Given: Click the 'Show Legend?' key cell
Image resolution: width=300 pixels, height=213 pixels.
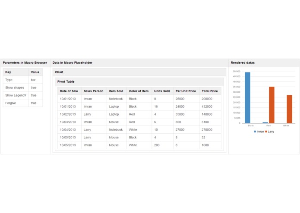Looking at the screenshot, I should [16, 95].
